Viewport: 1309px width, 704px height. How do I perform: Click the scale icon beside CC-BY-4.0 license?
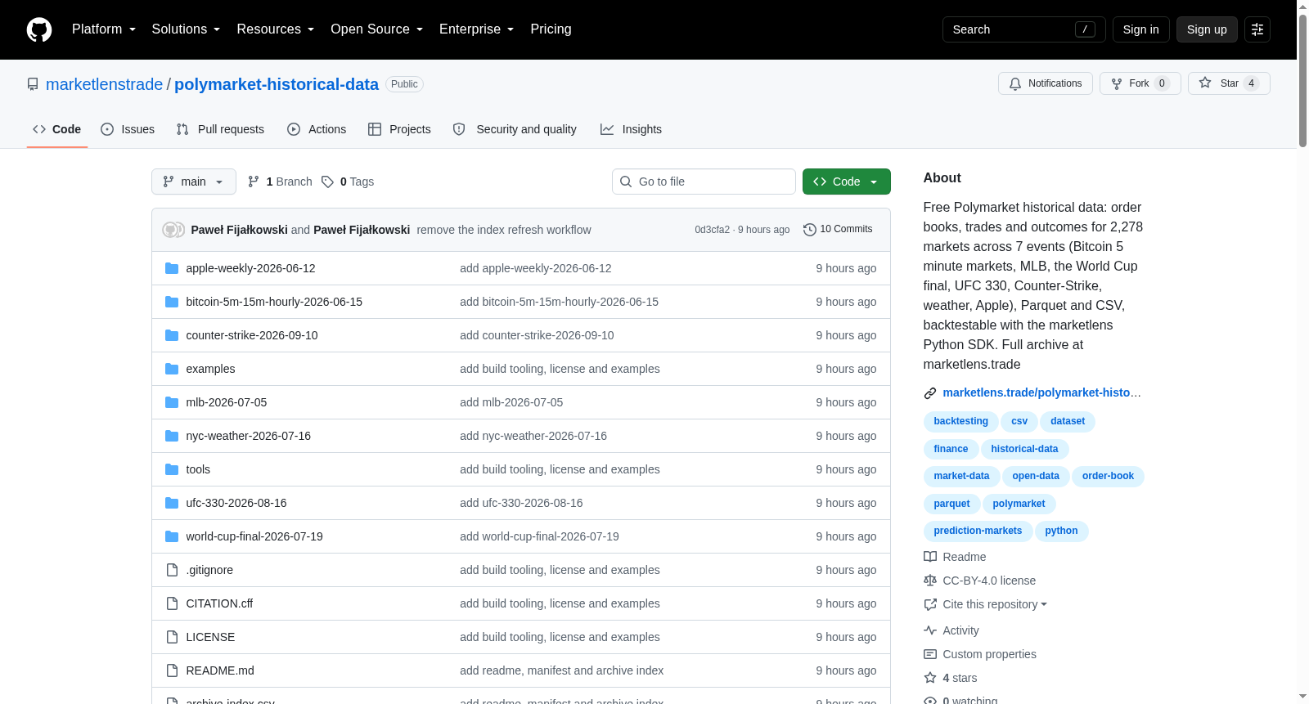coord(930,581)
